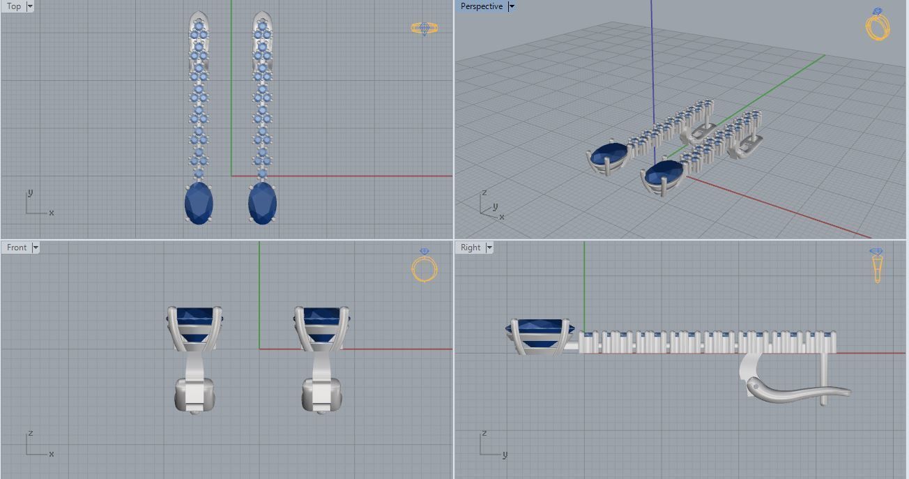
Task: Click the Perspective viewport title label
Action: pos(481,6)
